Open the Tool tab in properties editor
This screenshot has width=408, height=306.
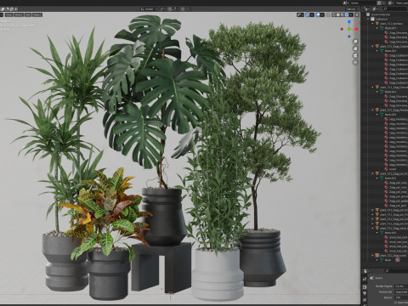pos(365,279)
